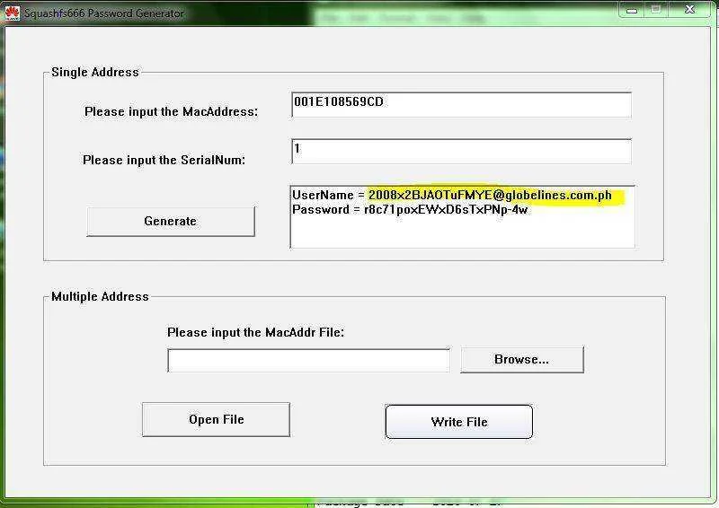This screenshot has height=508, width=719.
Task: Click the 'Please input the SerialNum:' label
Action: [x=164, y=160]
